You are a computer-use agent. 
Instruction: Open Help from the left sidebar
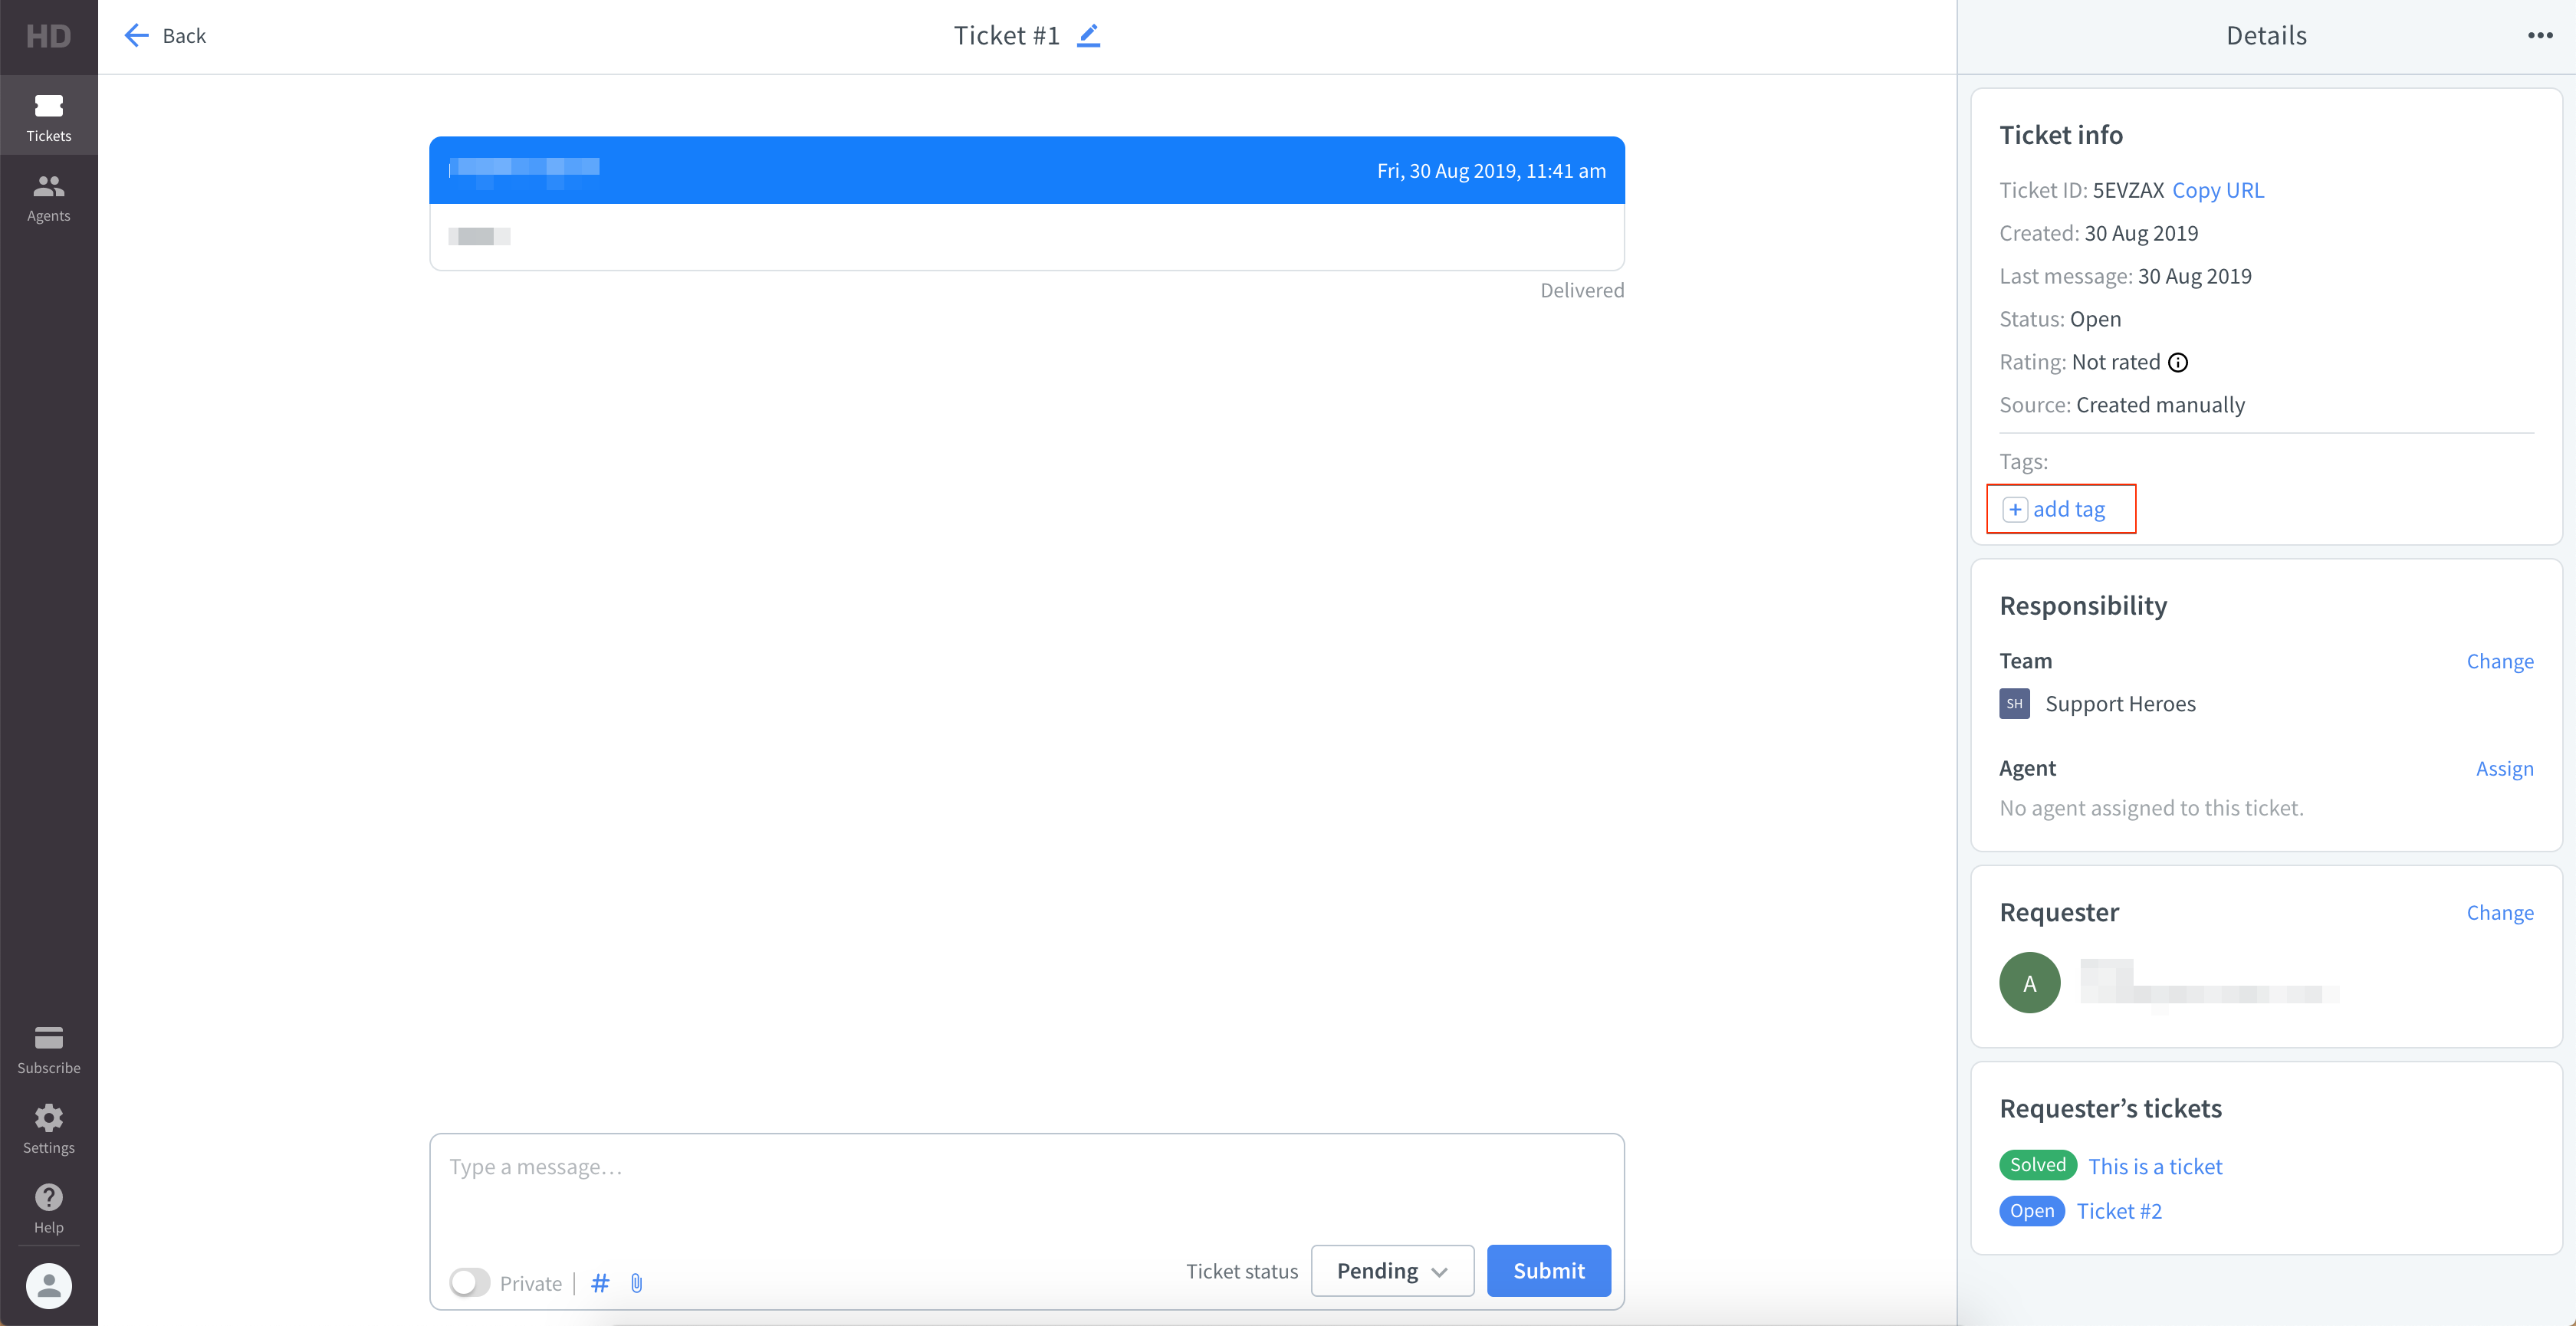pyautogui.click(x=48, y=1208)
